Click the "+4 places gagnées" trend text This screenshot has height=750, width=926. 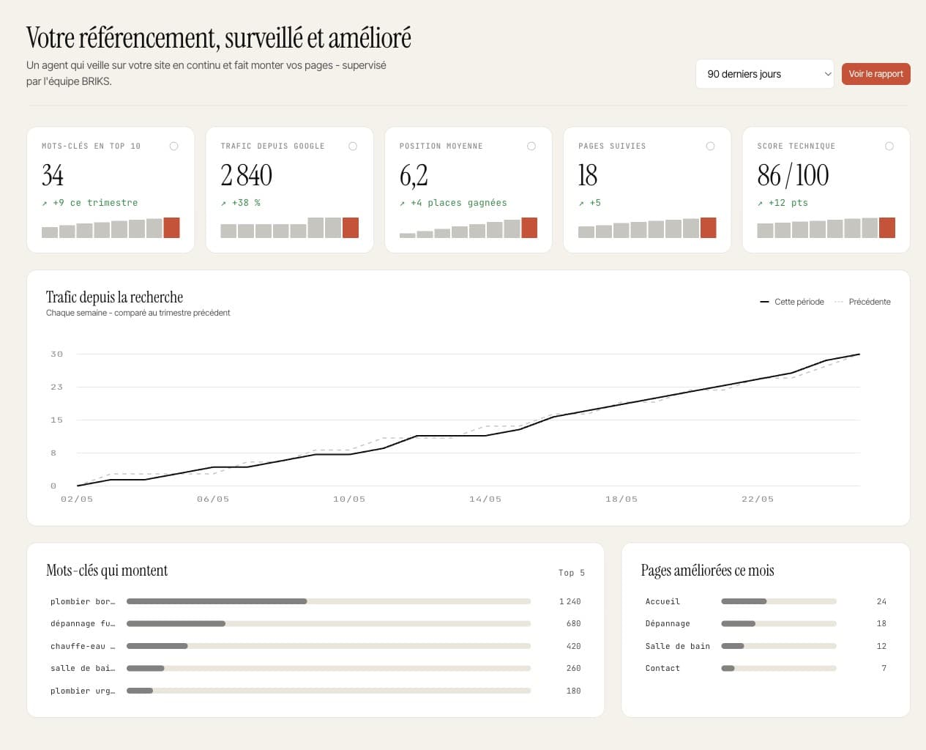point(453,203)
